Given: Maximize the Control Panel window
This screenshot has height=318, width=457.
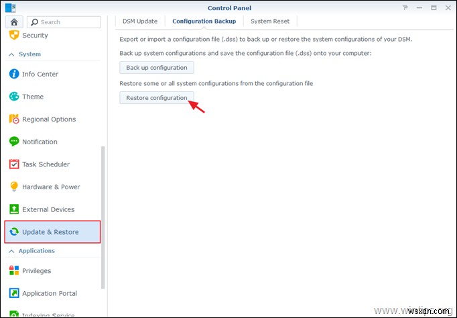Looking at the screenshot, I should (434, 8).
